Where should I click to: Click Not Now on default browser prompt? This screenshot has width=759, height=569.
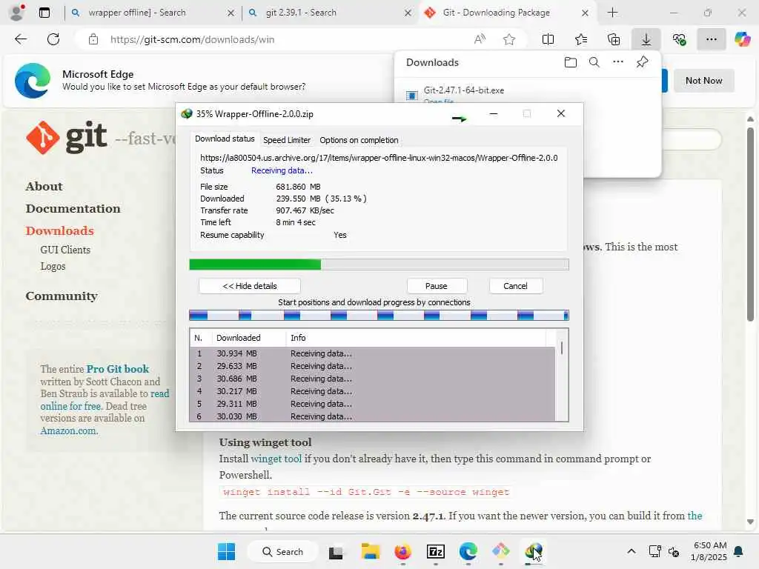[x=704, y=81]
